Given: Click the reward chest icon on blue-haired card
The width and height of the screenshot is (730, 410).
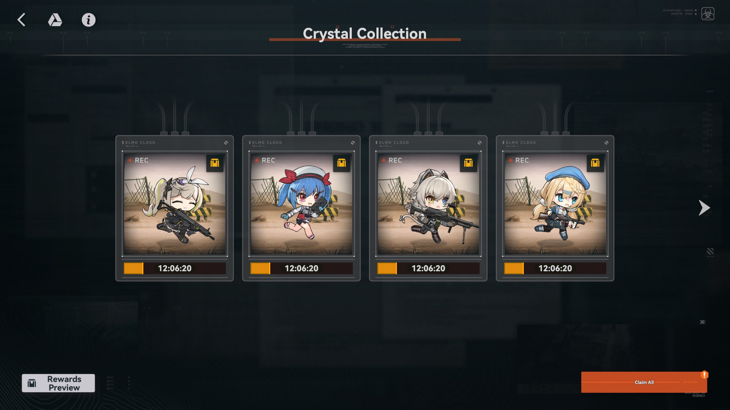Looking at the screenshot, I should [x=342, y=163].
